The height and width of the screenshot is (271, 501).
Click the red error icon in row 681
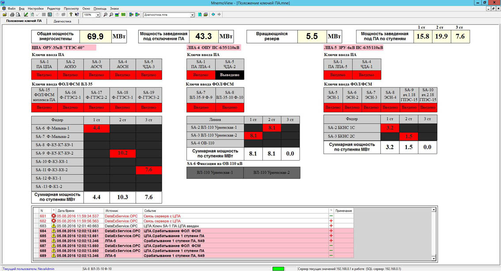54,216
